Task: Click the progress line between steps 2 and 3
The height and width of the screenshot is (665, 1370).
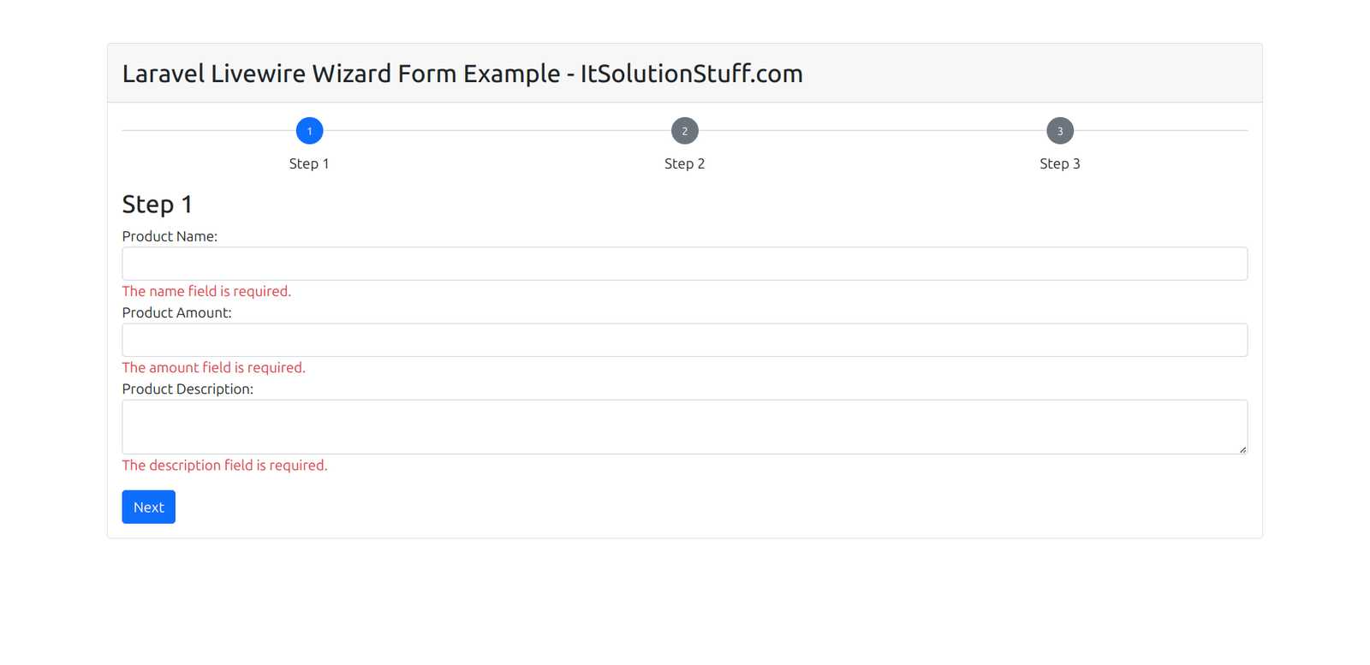Action: point(872,131)
